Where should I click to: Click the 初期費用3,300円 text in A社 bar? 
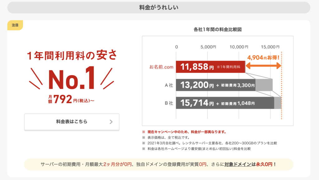[x=238, y=85]
